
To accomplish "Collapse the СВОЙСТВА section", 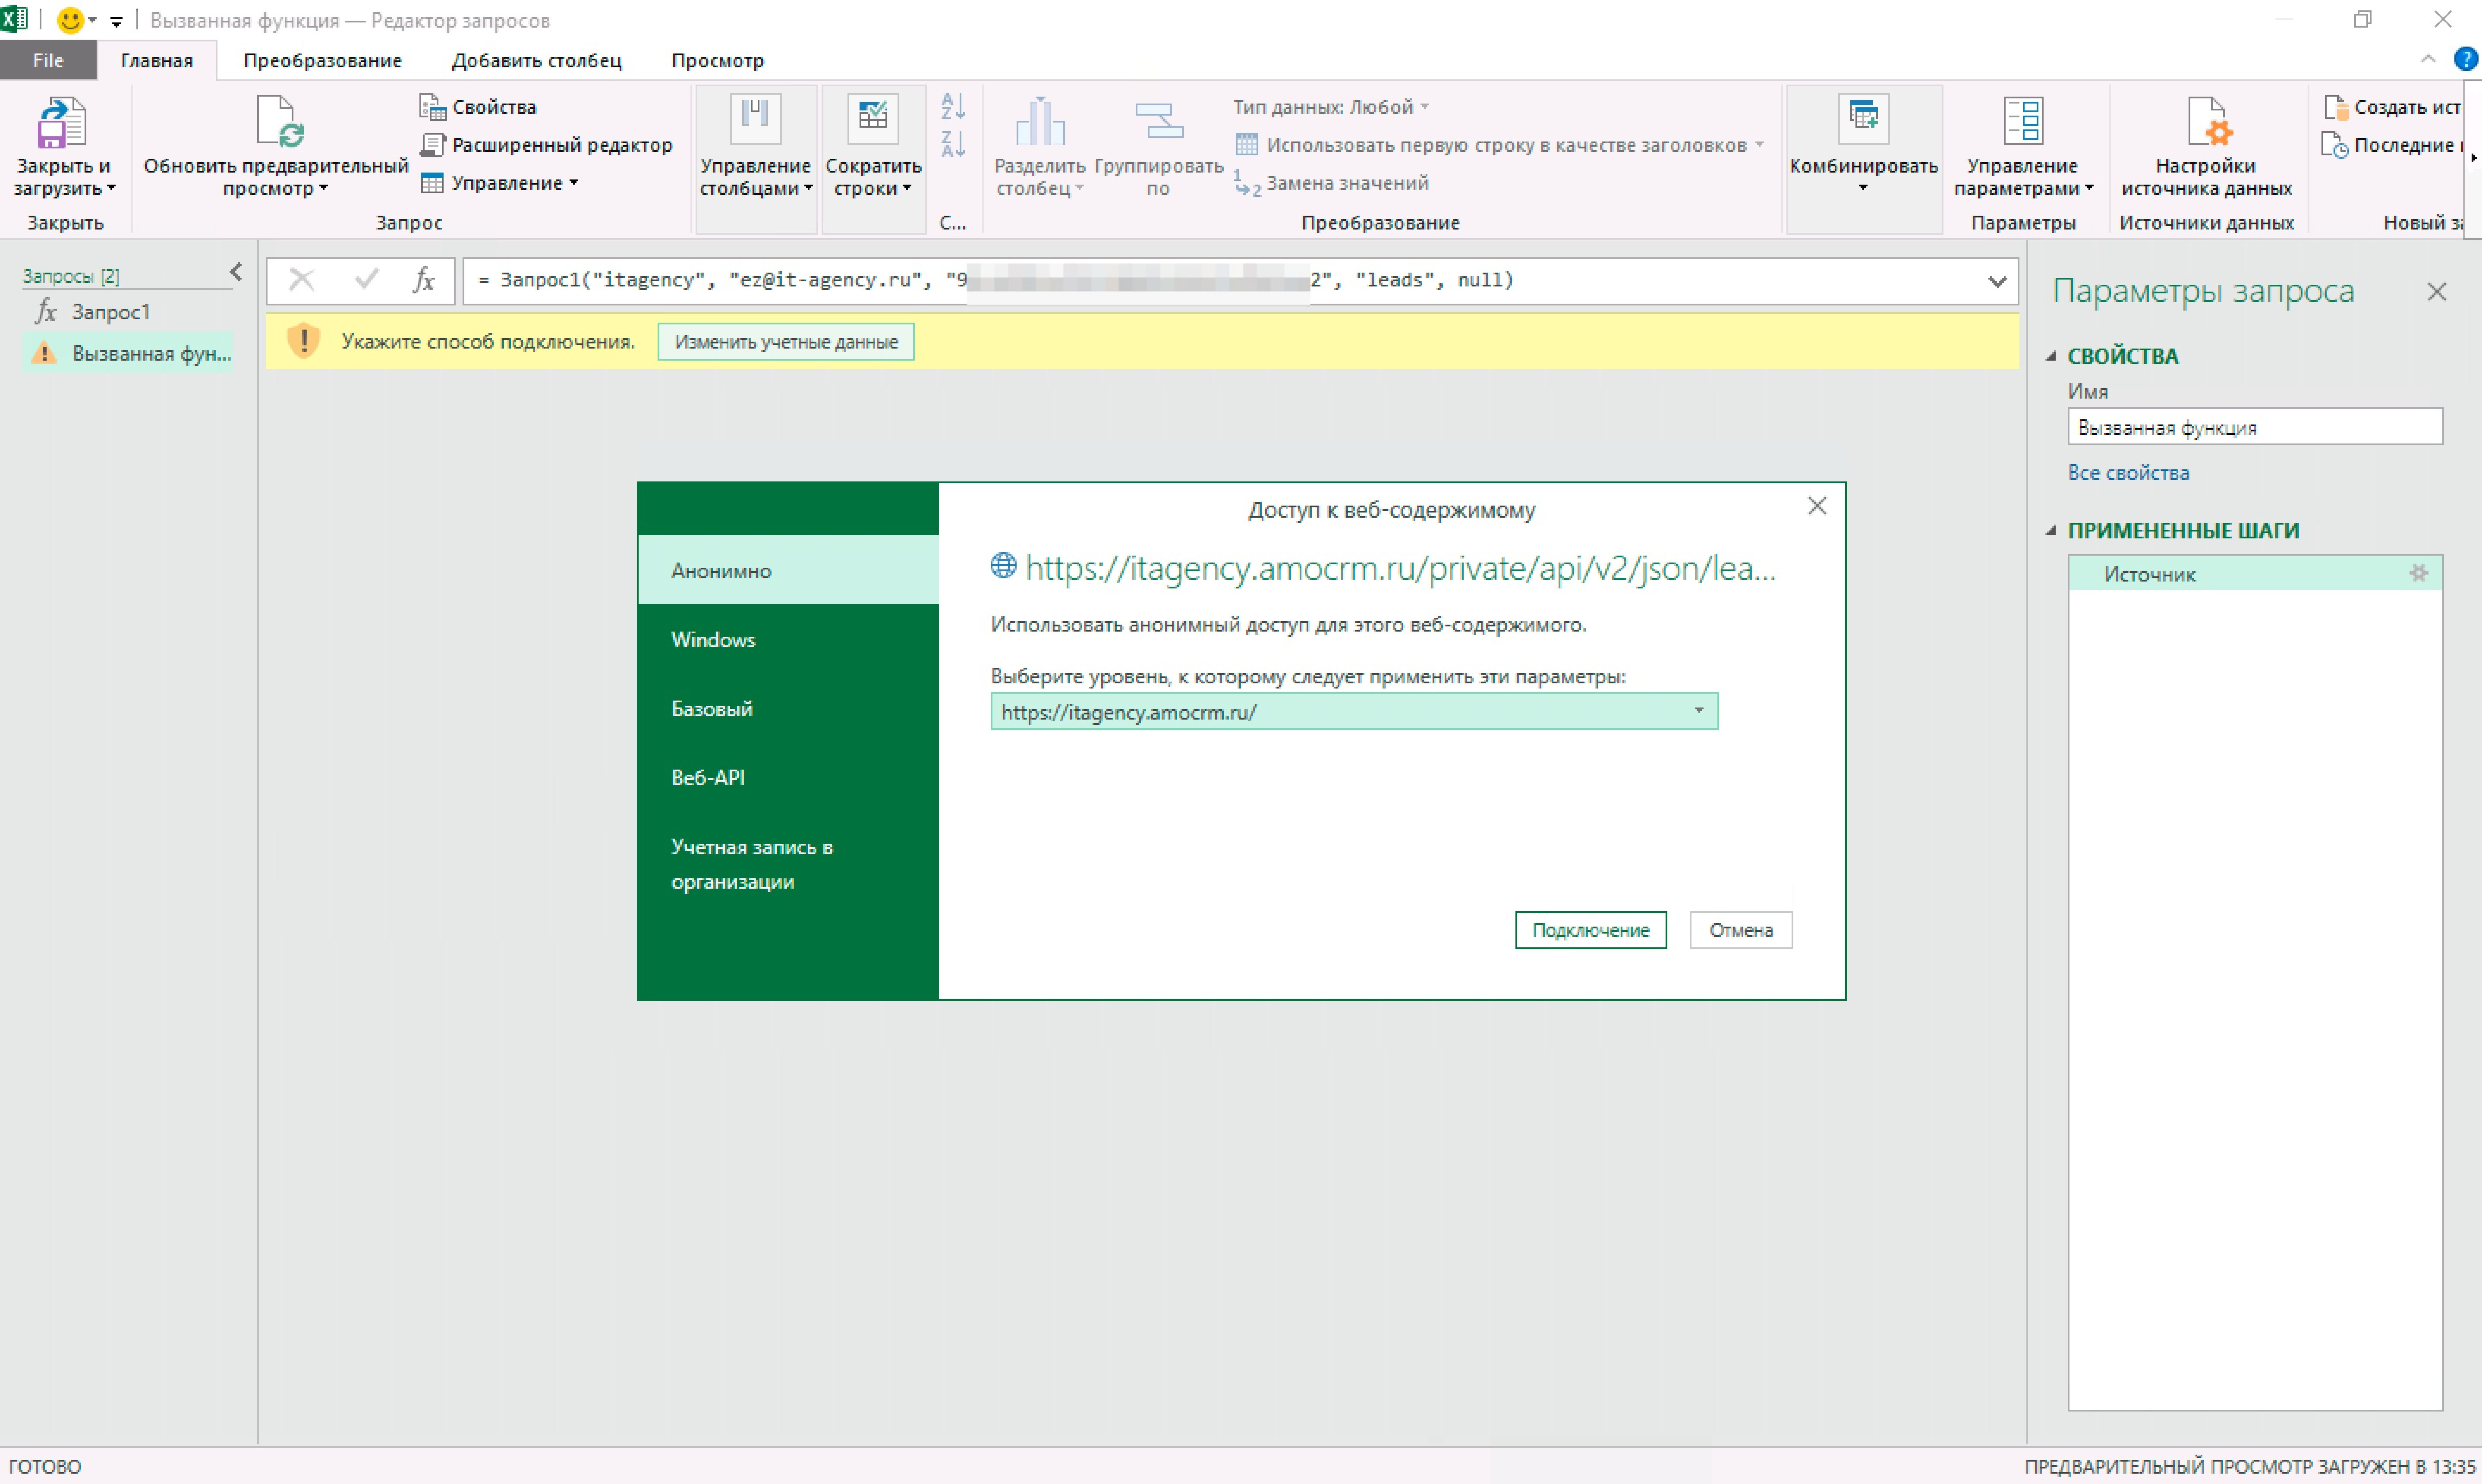I will click(x=2052, y=356).
